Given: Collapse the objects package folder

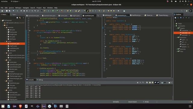Looking at the screenshot, I should [x=5, y=81].
